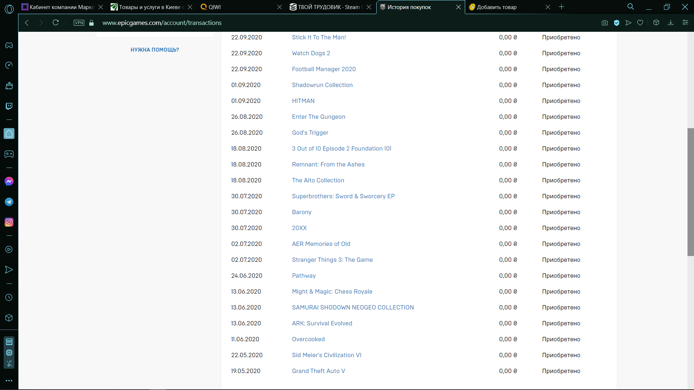The height and width of the screenshot is (390, 694).
Task: Open Instagram in the sidebar
Action: click(9, 222)
